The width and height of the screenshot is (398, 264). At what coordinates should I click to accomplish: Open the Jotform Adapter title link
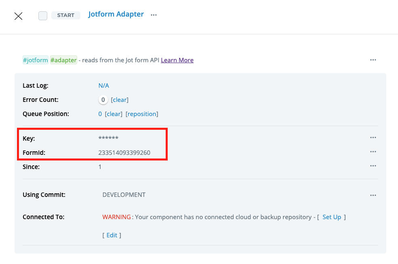click(x=116, y=14)
